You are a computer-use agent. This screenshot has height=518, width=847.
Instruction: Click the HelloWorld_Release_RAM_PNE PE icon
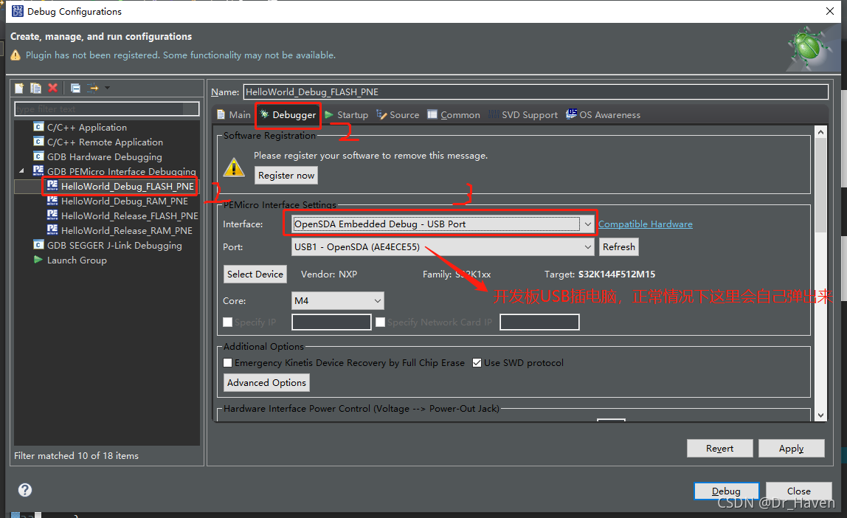(x=52, y=229)
